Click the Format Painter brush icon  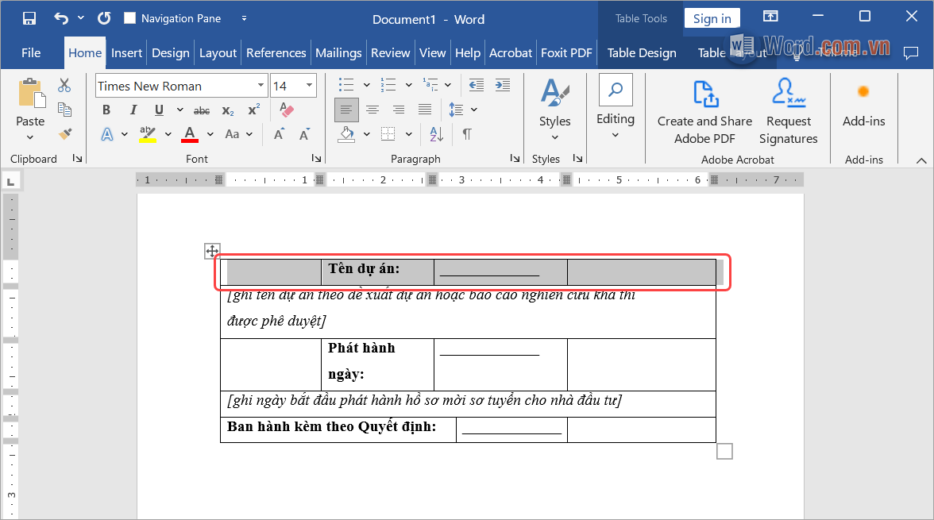point(65,134)
